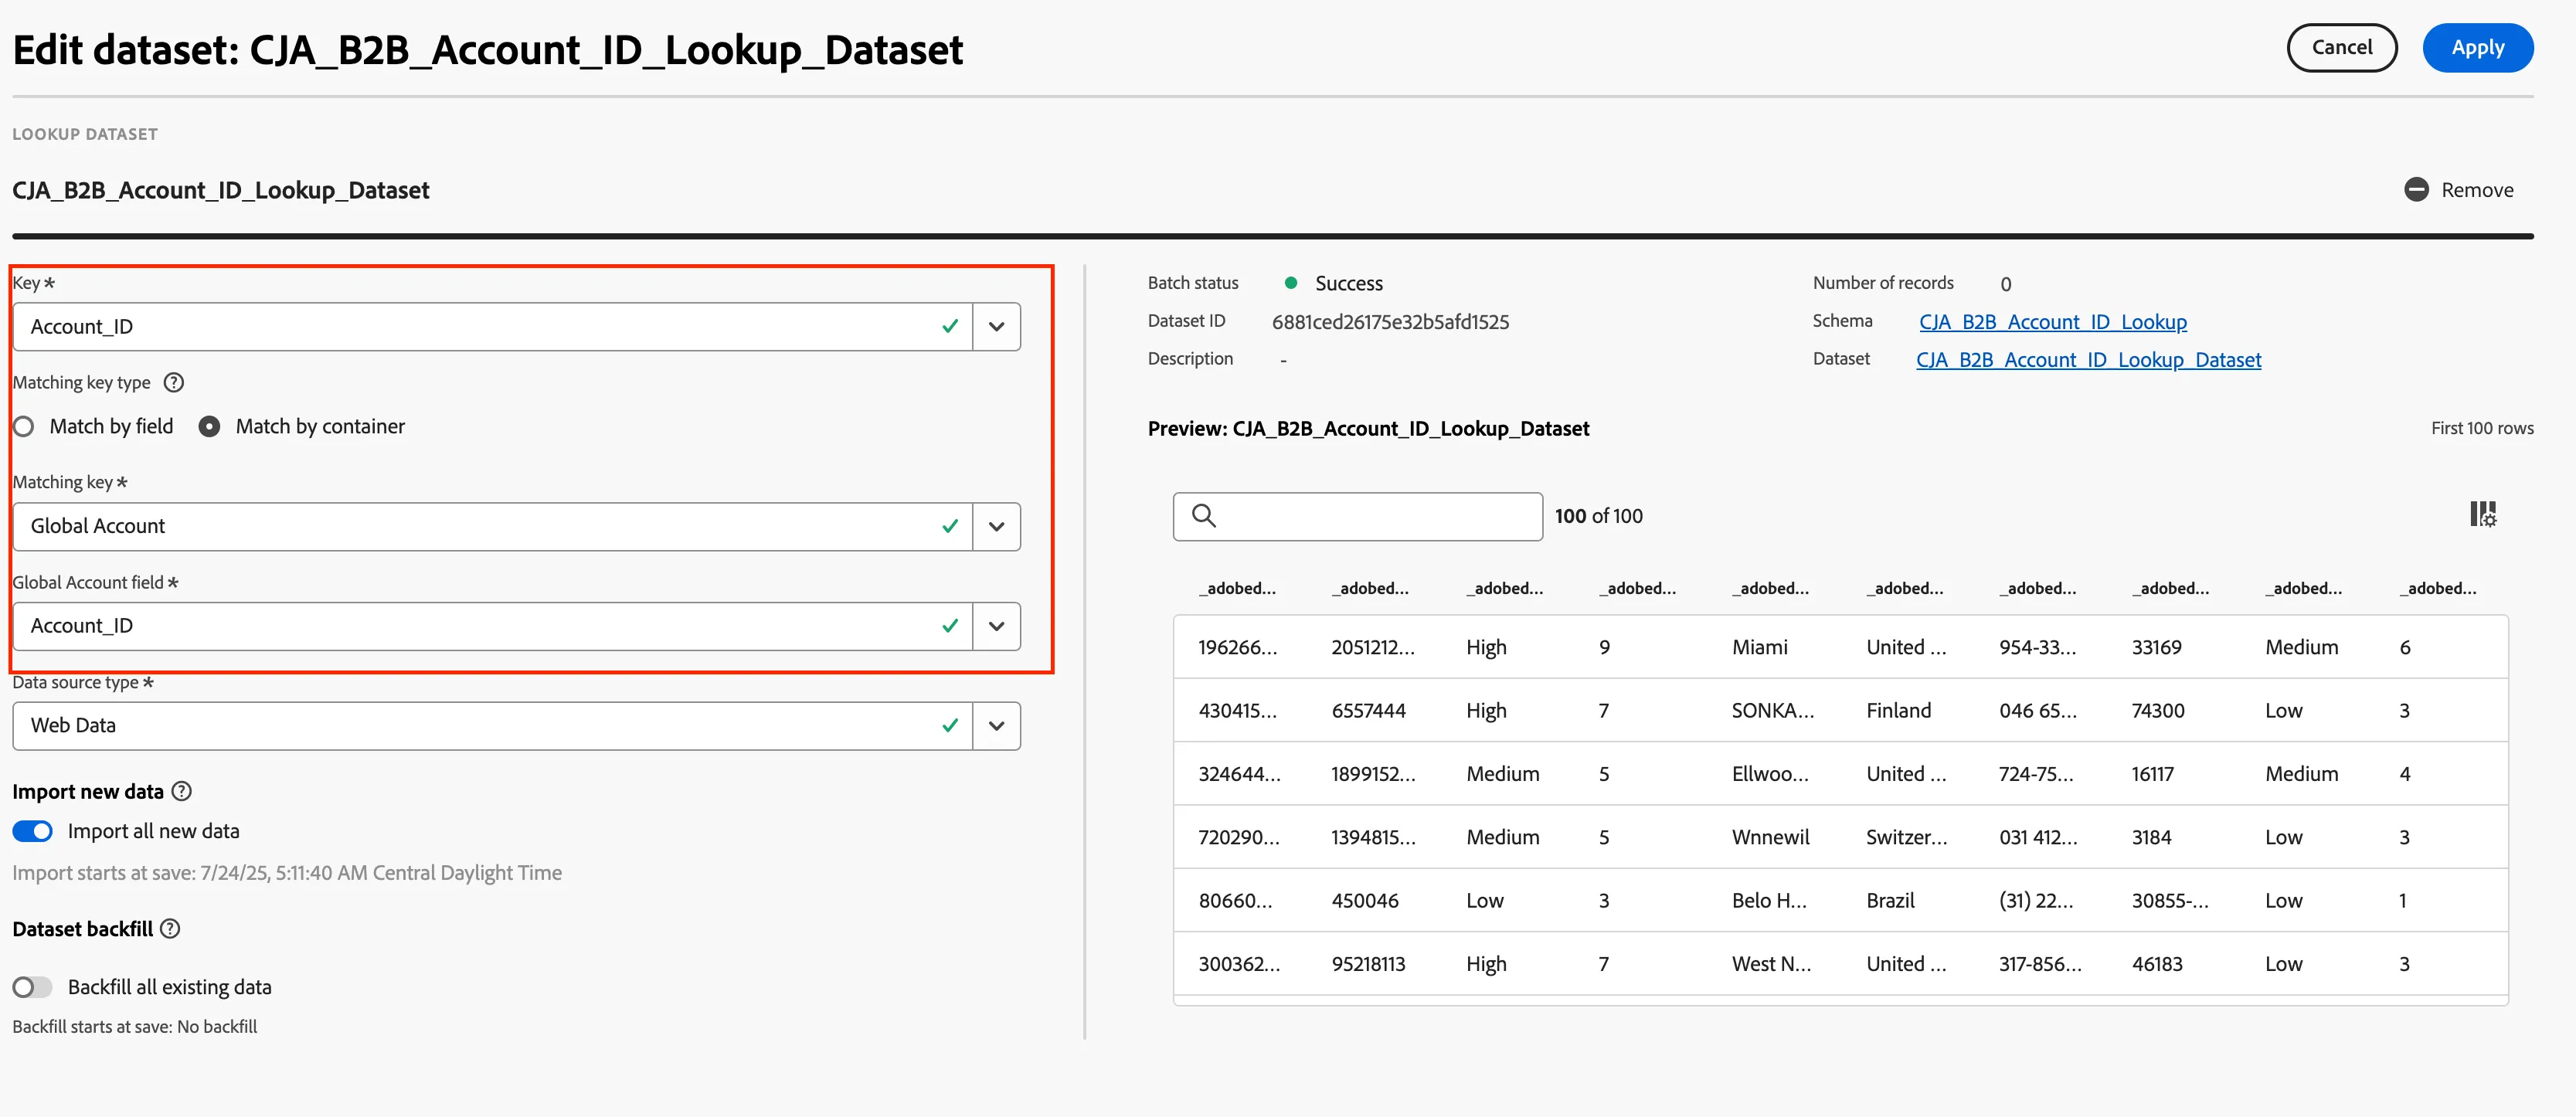The width and height of the screenshot is (2576, 1117).
Task: Click the help icon beside Dataset backfill
Action: pyautogui.click(x=171, y=929)
